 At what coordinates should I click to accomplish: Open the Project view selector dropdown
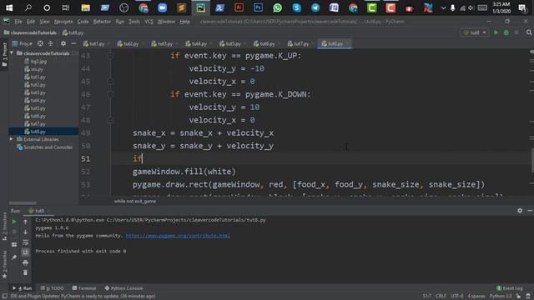click(23, 43)
